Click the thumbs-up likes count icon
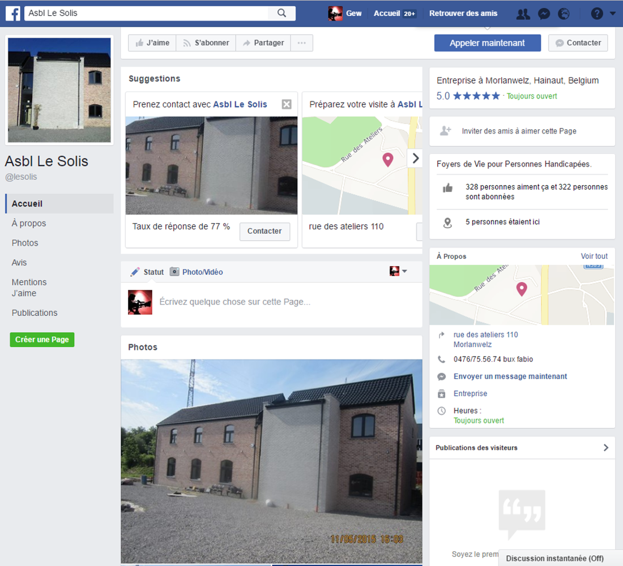 click(x=448, y=188)
